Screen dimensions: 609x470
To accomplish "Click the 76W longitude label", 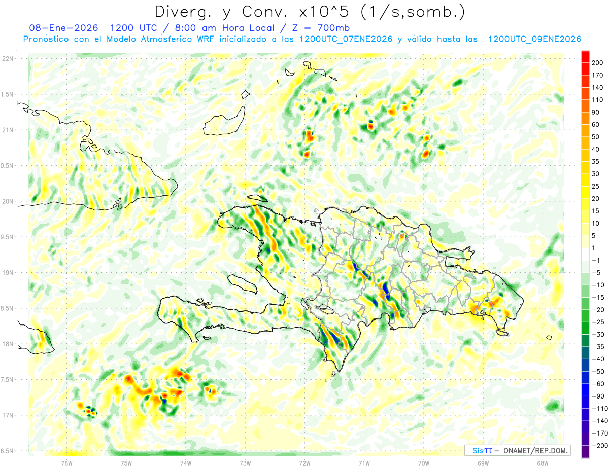I will [x=66, y=463].
